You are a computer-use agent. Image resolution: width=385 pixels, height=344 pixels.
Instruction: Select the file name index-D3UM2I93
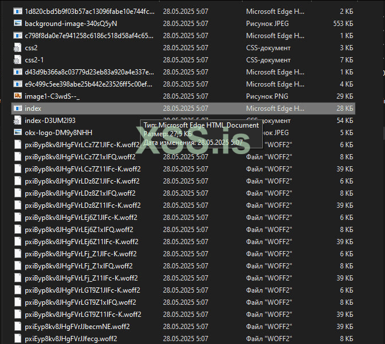50,121
